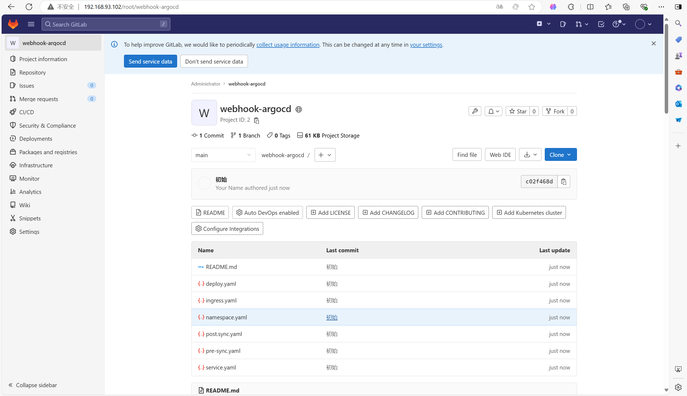Star the project
Screen dimensions: 687x396
(517, 111)
